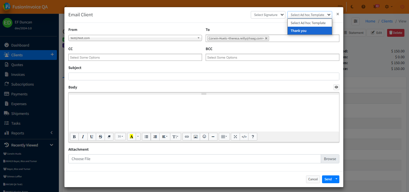Open the Select Signature dropdown

(268, 15)
